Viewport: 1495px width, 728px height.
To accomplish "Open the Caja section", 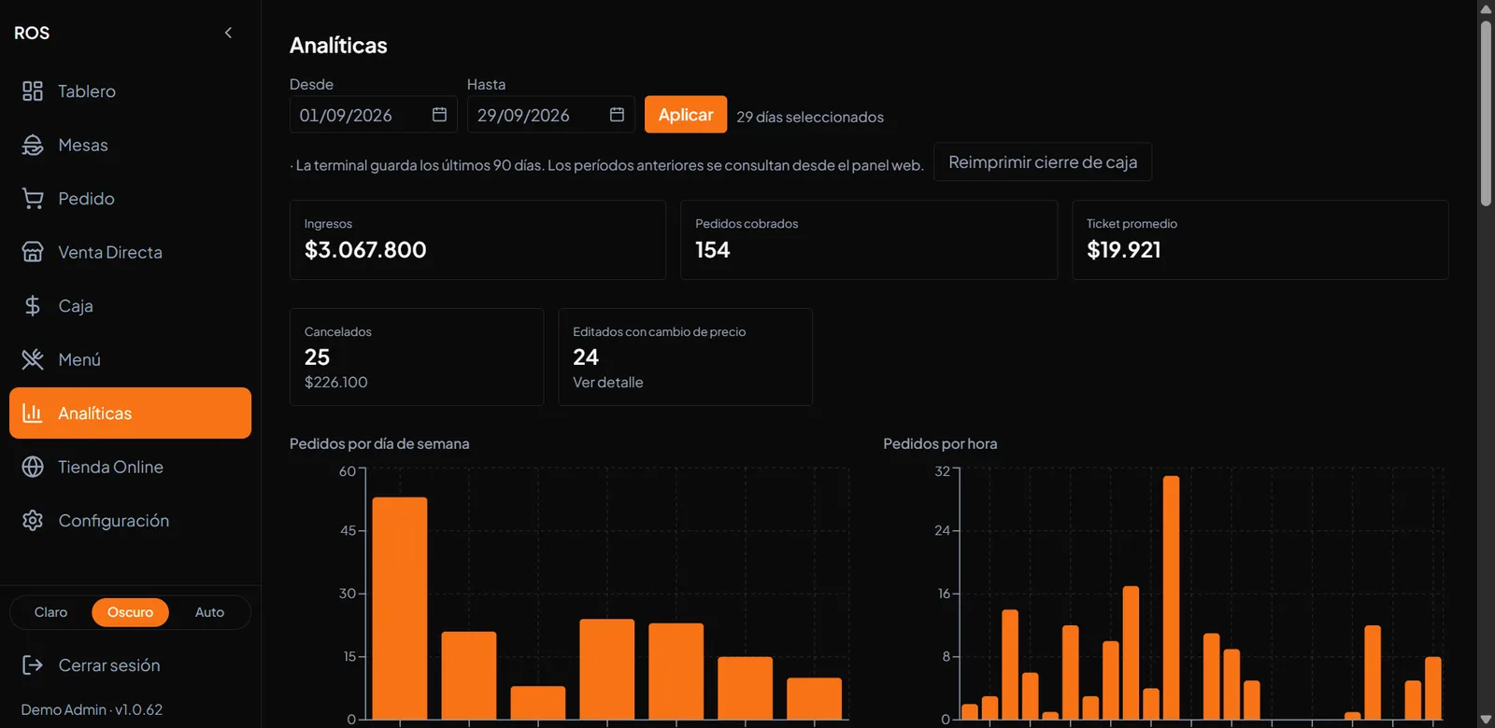I will [130, 306].
